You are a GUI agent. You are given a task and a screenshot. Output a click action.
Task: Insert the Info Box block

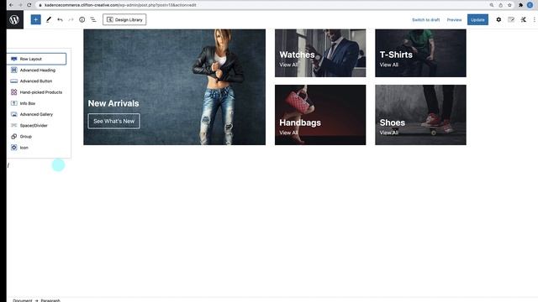click(36, 103)
